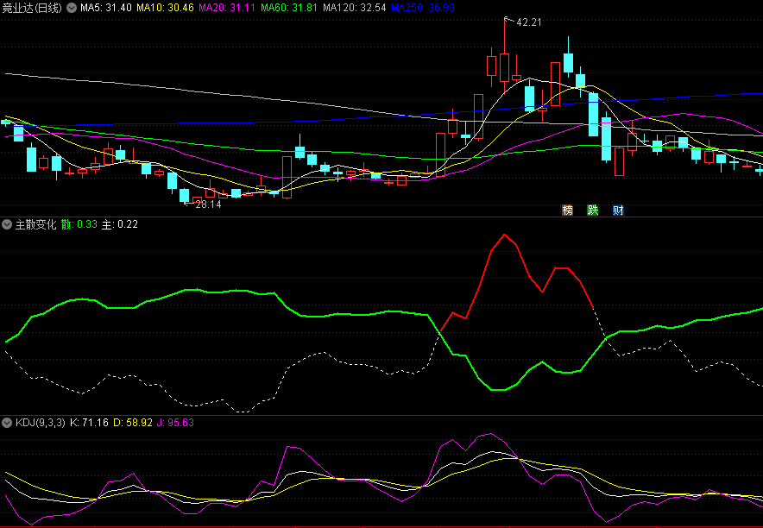The width and height of the screenshot is (763, 528).
Task: Click the 竞业达(日线) chart title
Action: 32,8
